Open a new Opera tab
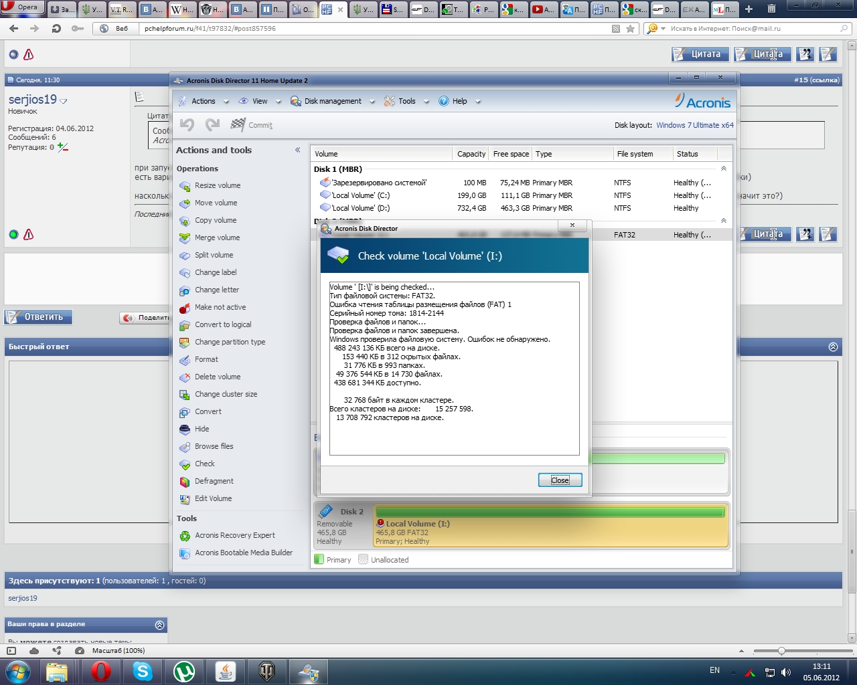 [x=749, y=9]
